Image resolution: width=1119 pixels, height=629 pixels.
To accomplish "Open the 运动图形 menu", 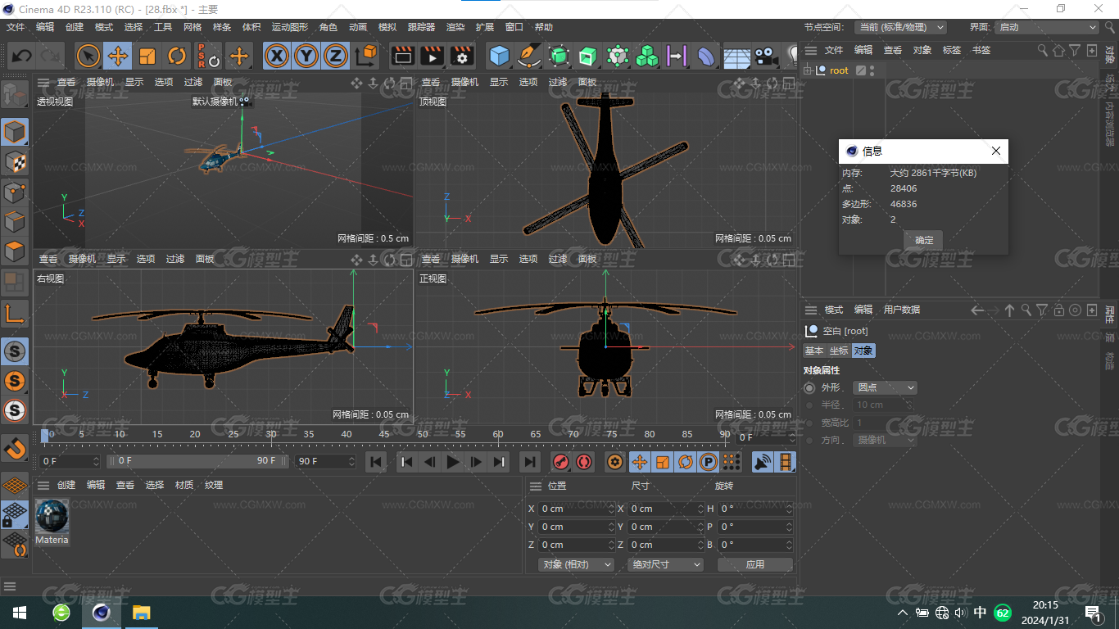I will click(290, 27).
